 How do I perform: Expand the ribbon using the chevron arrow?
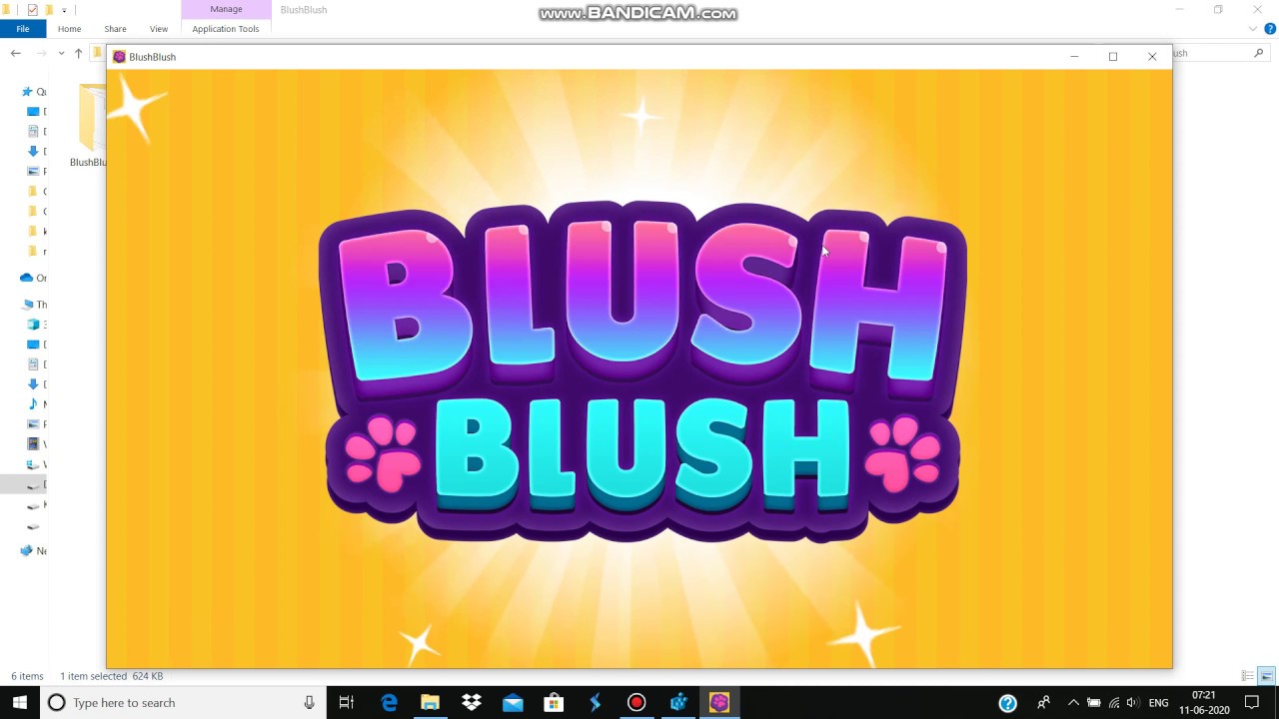(1253, 29)
